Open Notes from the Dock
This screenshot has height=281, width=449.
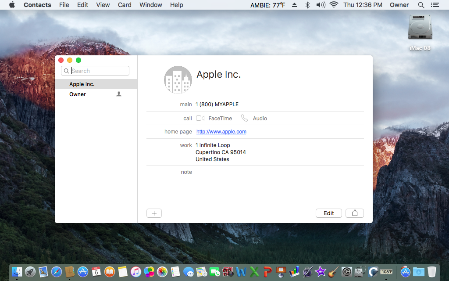coord(123,271)
